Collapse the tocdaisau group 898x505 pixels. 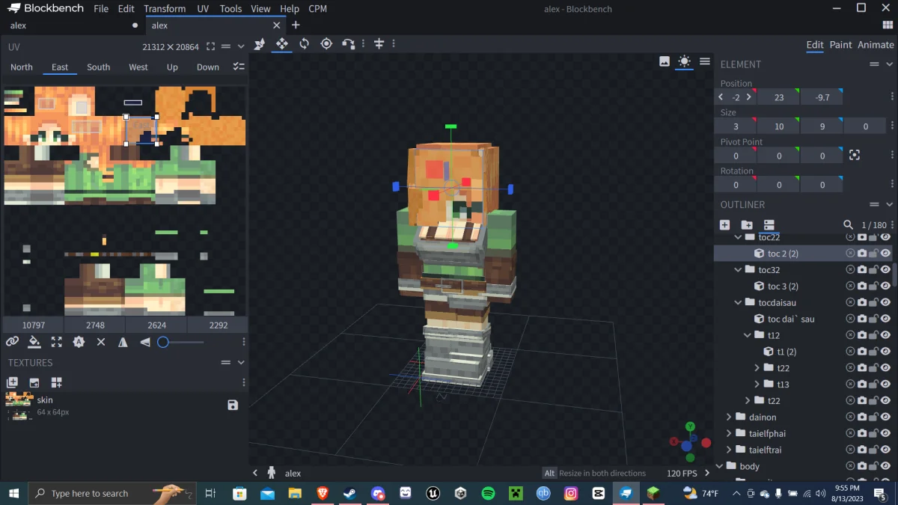point(739,302)
